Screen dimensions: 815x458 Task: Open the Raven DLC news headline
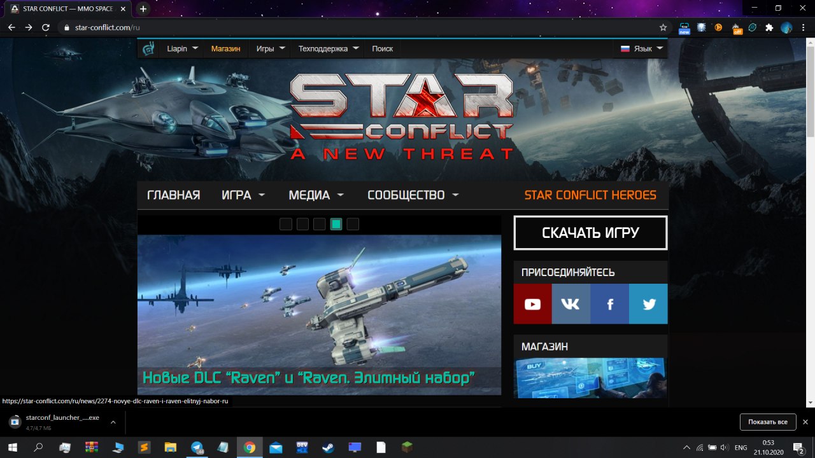point(309,378)
